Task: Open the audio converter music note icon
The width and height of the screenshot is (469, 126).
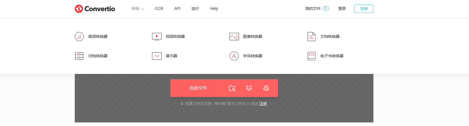Action: (x=79, y=36)
